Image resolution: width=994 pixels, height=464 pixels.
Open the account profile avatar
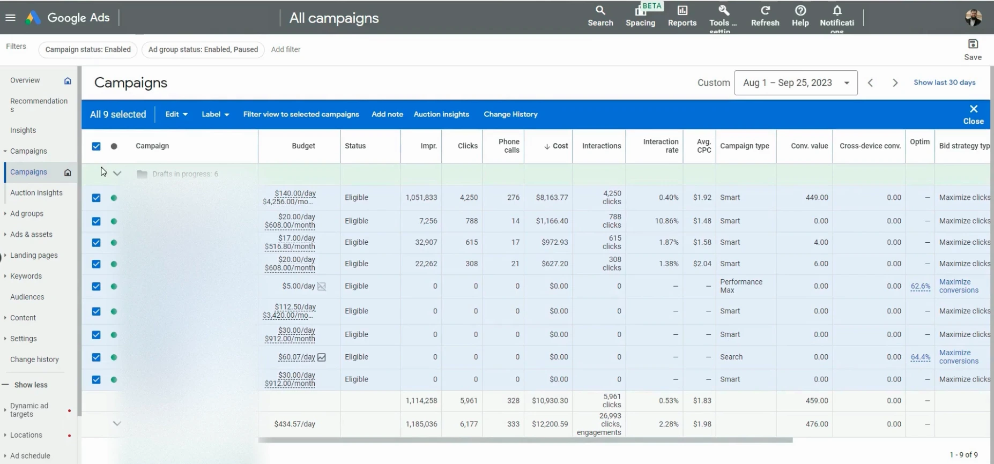[x=973, y=18]
